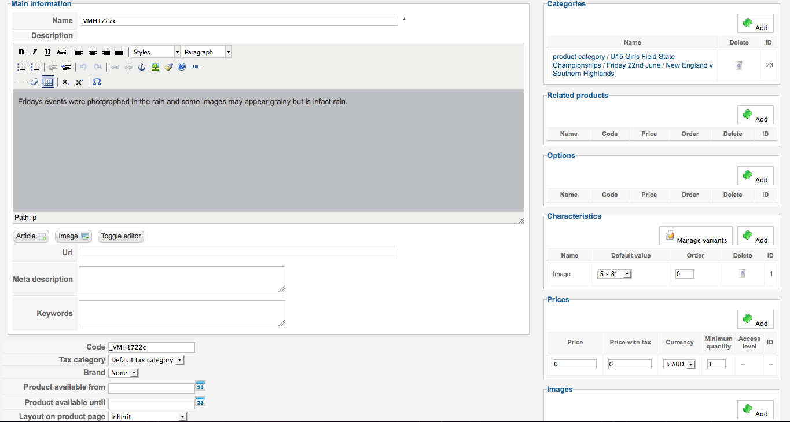Click the HTML source editor icon
The width and height of the screenshot is (790, 422).
pos(195,67)
